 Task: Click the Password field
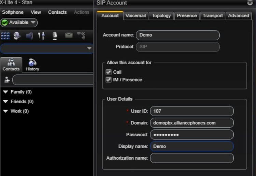(192, 135)
